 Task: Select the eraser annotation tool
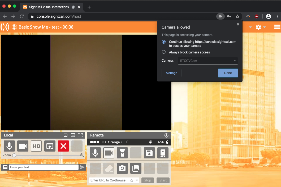(x=109, y=168)
